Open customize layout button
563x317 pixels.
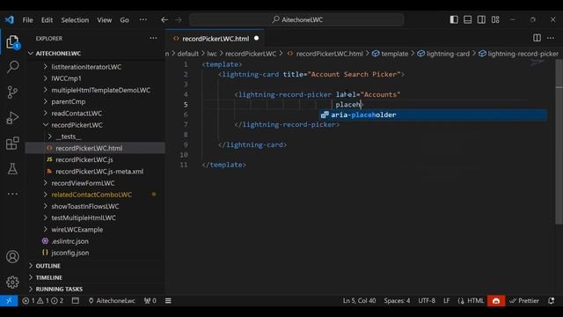(x=495, y=19)
